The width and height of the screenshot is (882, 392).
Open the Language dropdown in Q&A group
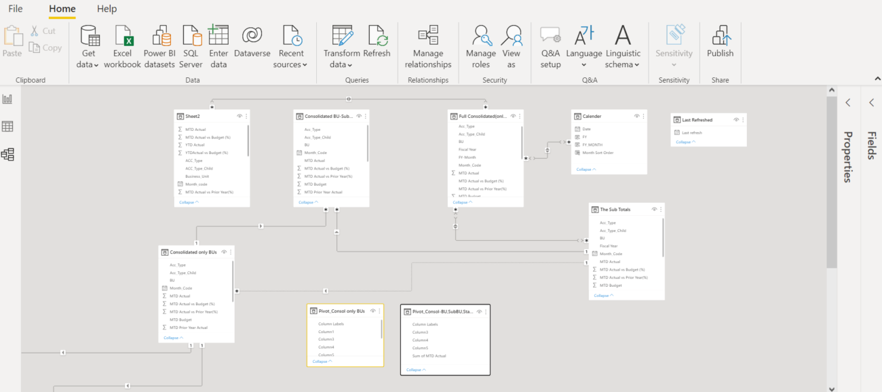(583, 45)
